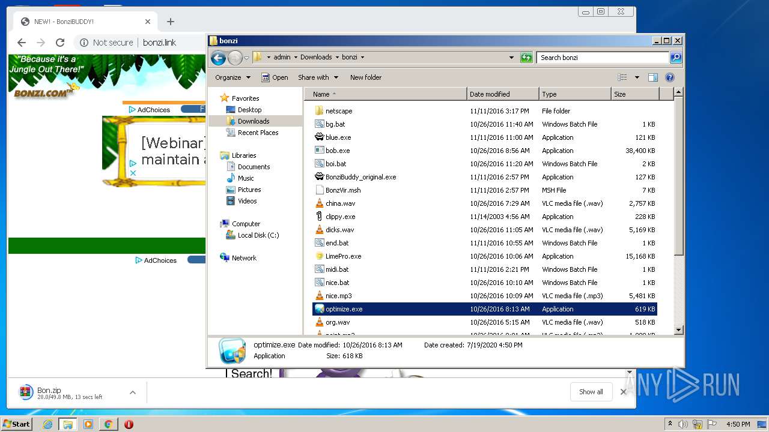Image resolution: width=769 pixels, height=432 pixels.
Task: Open the Music library
Action: [x=246, y=178]
